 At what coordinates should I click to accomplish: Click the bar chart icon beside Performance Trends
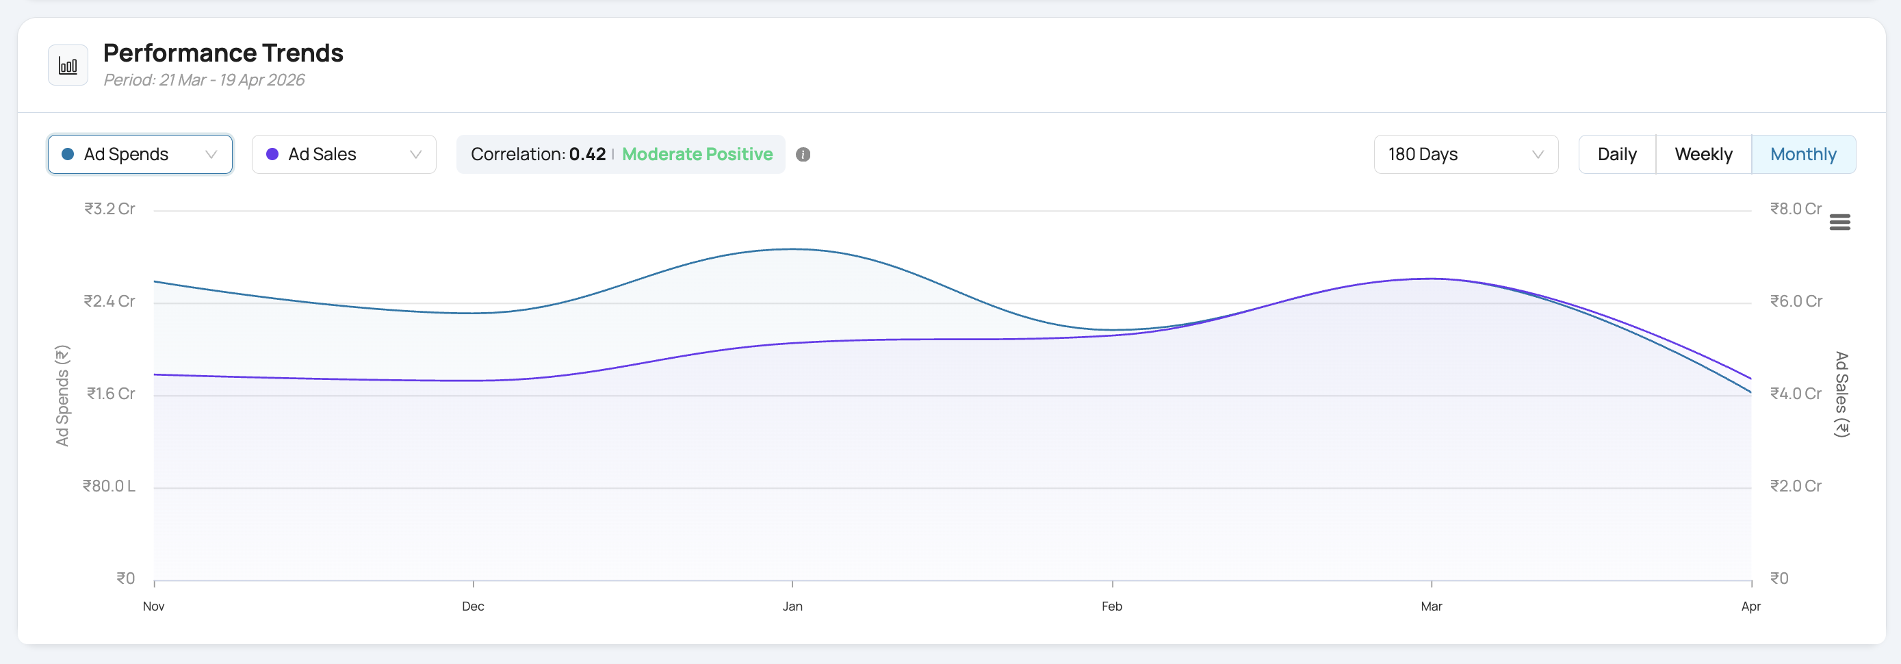[68, 65]
